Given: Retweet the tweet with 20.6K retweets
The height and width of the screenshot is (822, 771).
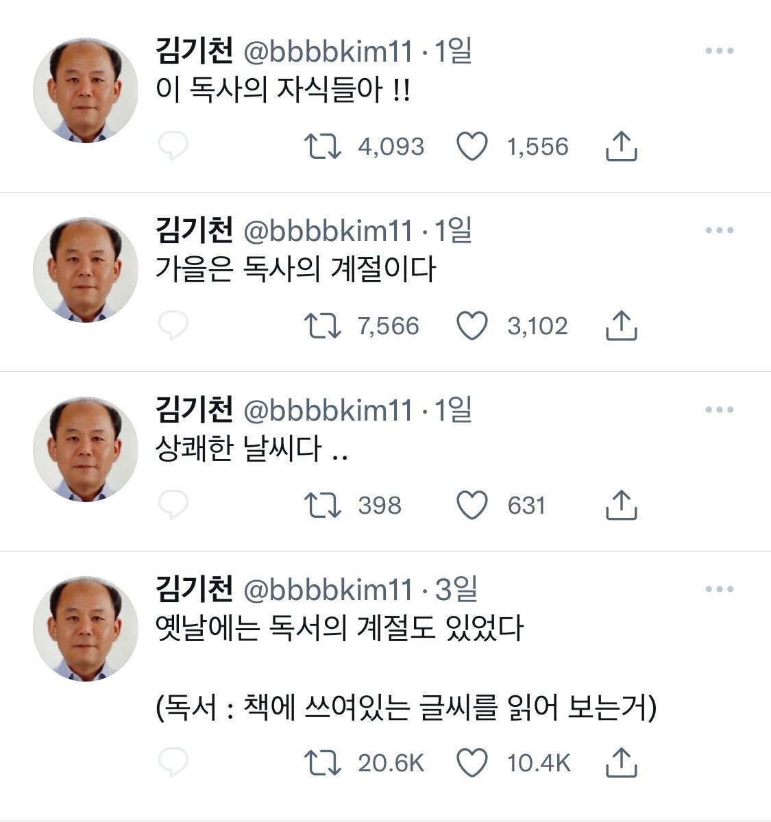Looking at the screenshot, I should 322,763.
